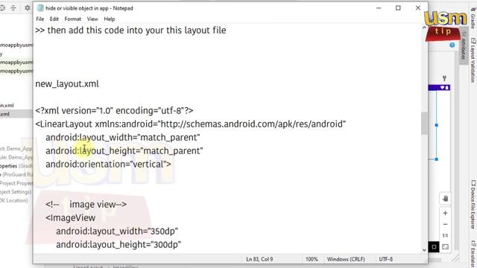Click the blue help icon in Android Studio
Viewport: 477px width, 268px height.
click(x=452, y=45)
